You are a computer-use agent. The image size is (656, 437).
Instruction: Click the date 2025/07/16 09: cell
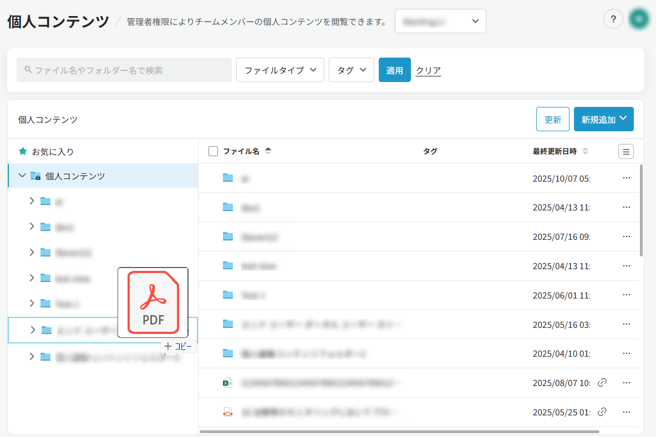(x=561, y=237)
